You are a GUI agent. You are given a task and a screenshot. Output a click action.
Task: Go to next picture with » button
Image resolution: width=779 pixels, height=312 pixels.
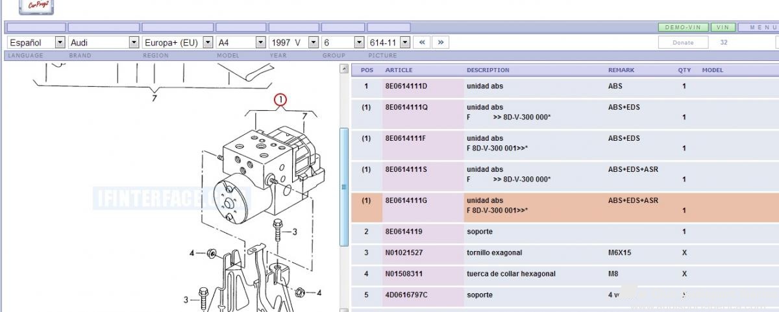(x=441, y=42)
